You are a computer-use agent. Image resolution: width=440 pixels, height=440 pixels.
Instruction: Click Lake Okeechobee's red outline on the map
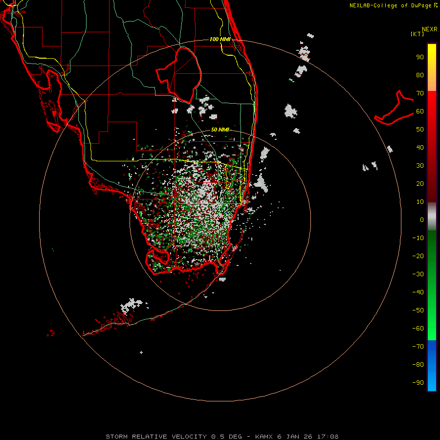pos(179,75)
